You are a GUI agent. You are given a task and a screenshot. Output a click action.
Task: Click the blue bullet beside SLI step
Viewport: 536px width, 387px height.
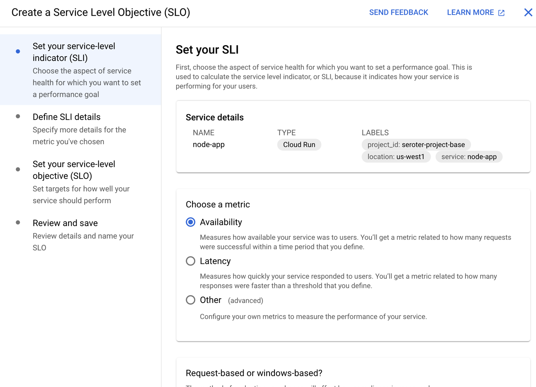coord(18,51)
